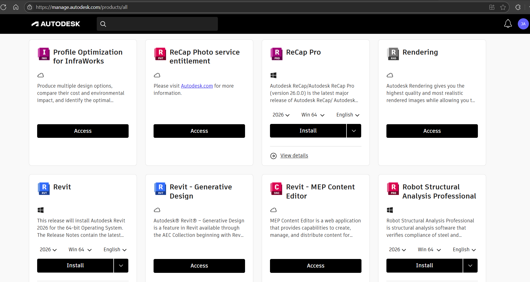Access Revit MEP Content Editor

316,266
